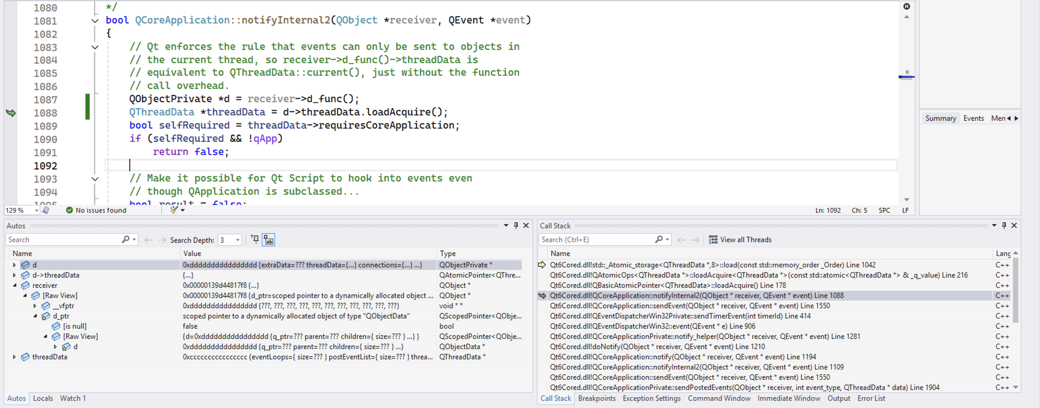Click the Autos search magnifier icon
1040x408 pixels.
coord(125,240)
